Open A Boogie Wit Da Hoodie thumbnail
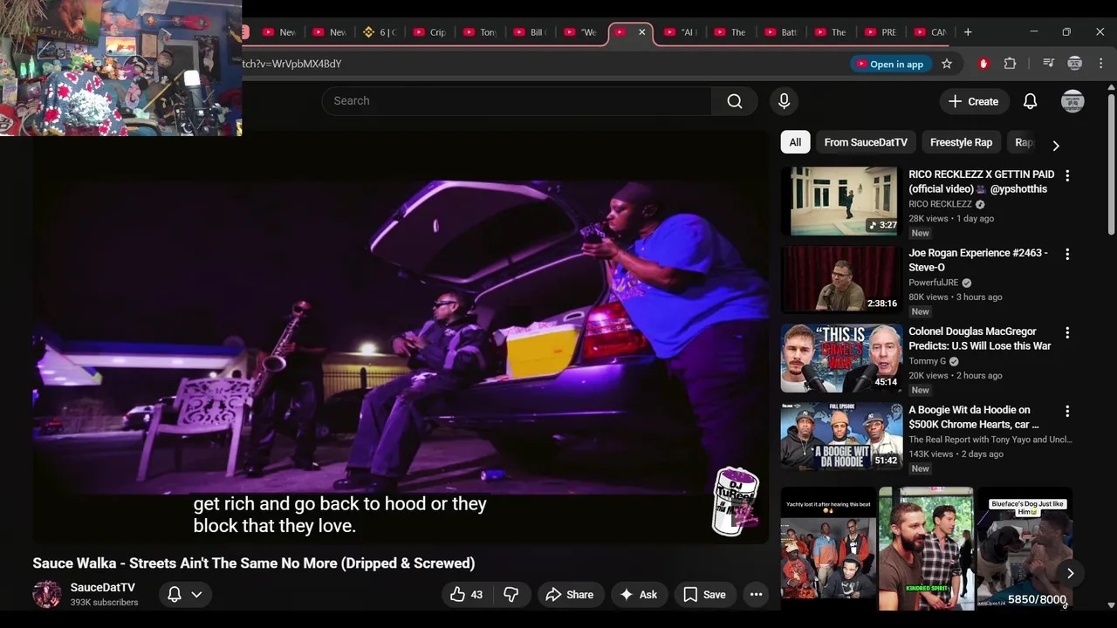The image size is (1117, 628). [x=841, y=436]
